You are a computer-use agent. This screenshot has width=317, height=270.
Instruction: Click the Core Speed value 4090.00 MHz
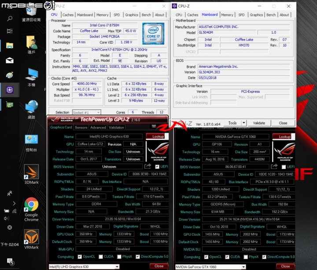87,84
